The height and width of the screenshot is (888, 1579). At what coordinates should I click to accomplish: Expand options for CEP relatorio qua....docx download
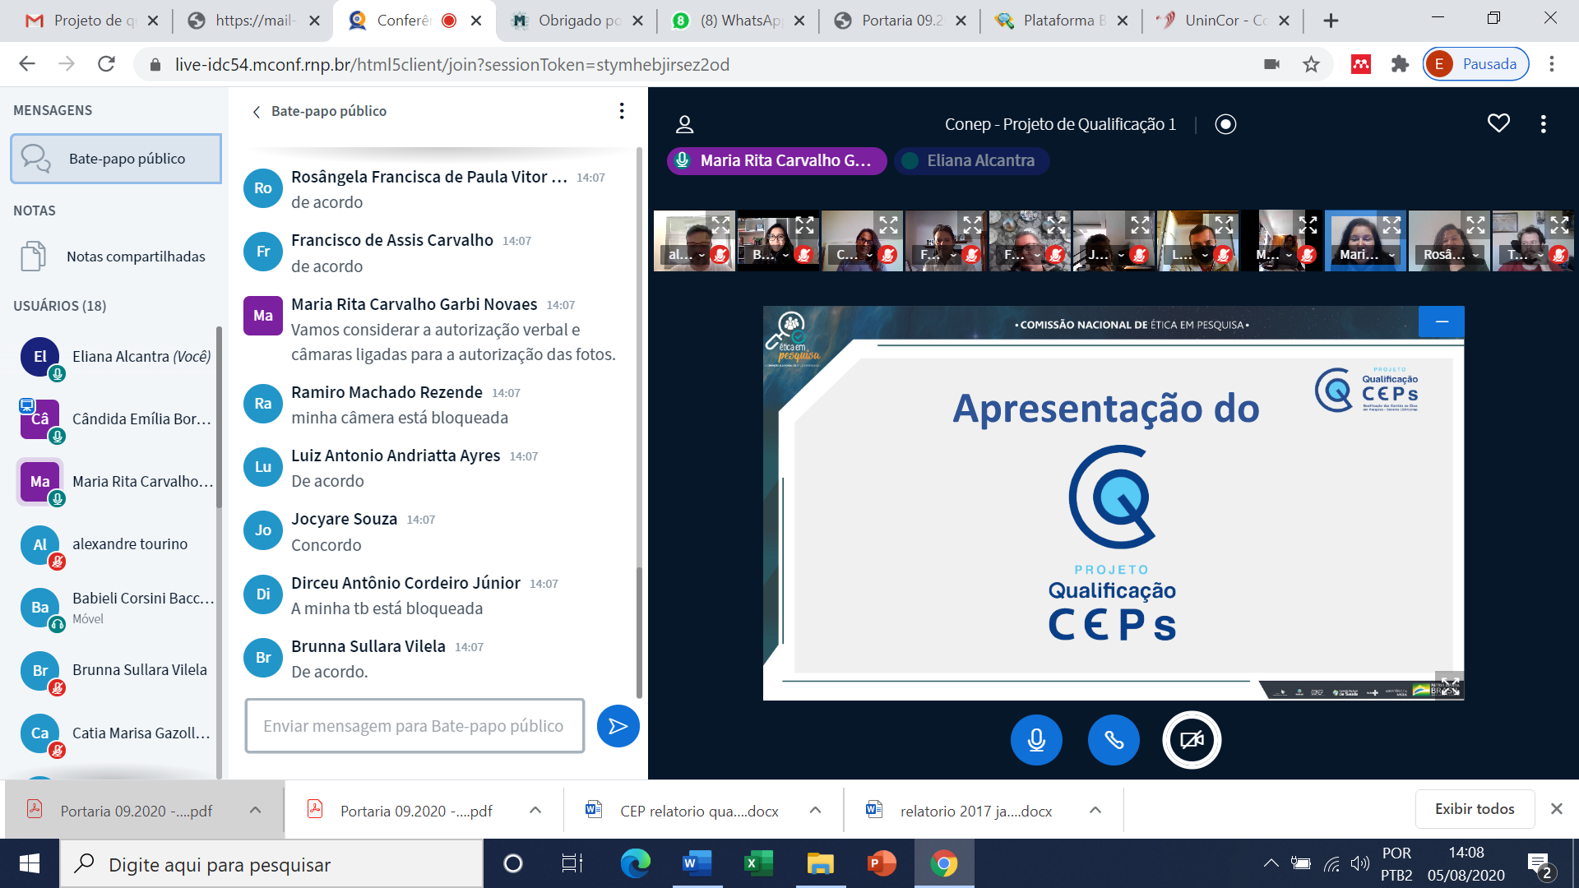tap(815, 811)
